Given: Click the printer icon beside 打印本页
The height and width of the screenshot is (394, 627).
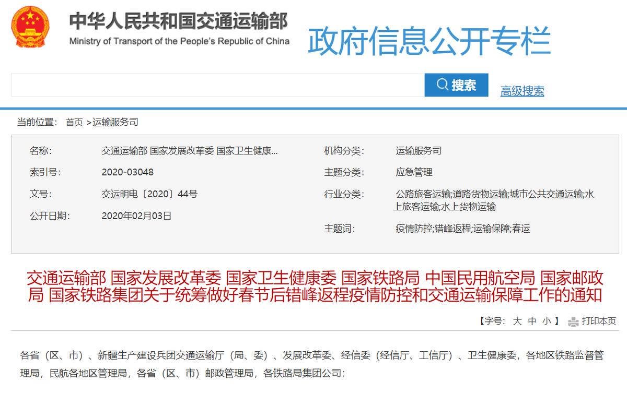Looking at the screenshot, I should point(574,321).
